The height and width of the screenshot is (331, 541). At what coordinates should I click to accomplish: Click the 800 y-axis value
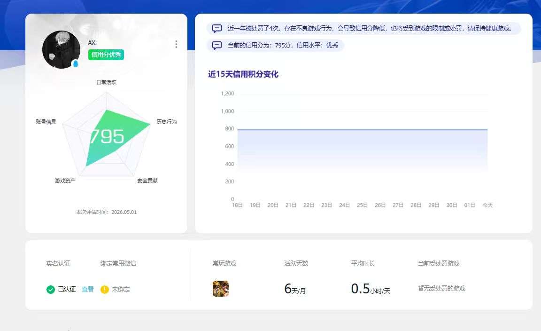(230, 128)
